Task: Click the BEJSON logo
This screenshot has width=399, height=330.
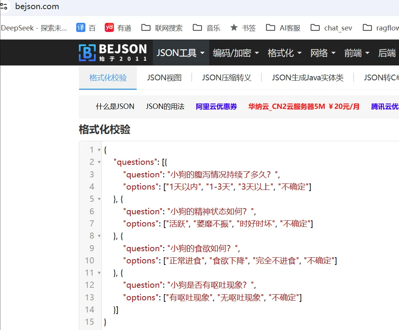Action: (x=113, y=53)
